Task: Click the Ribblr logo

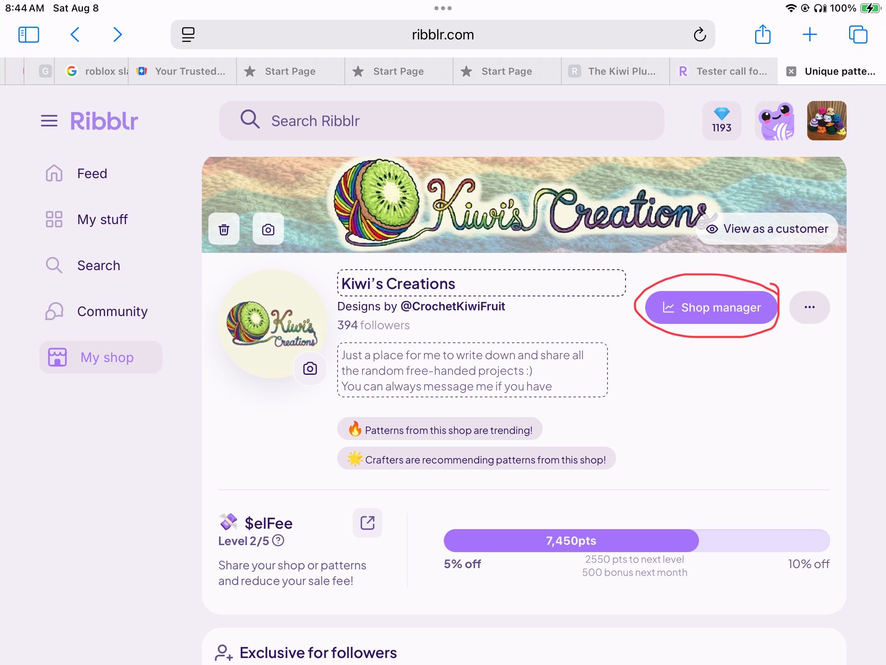Action: coord(104,121)
